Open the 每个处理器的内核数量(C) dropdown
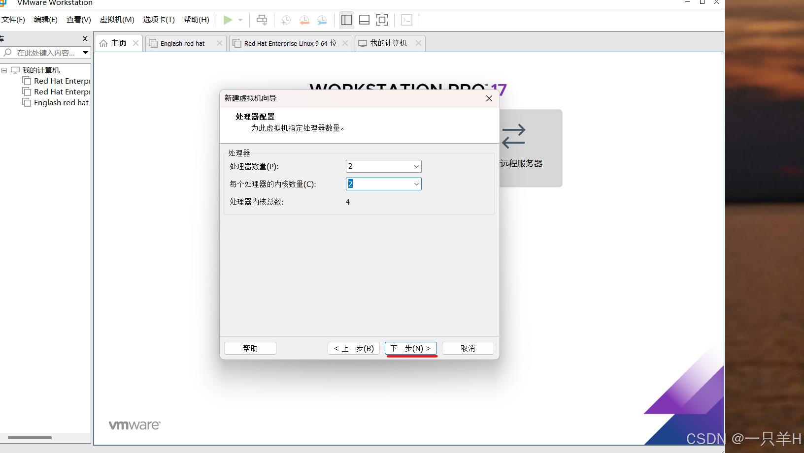The height and width of the screenshot is (453, 804). click(384, 184)
